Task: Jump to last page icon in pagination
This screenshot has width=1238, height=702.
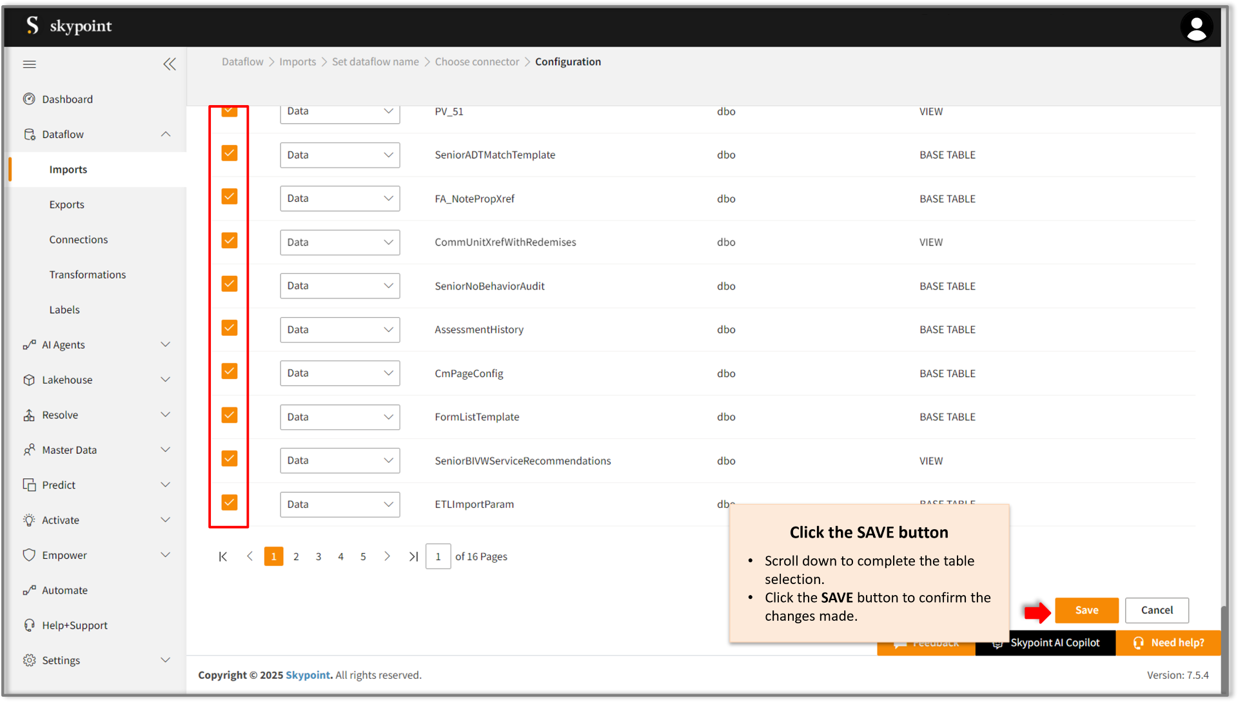Action: pos(413,556)
